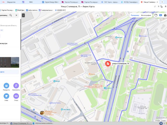Click the Yandex browser icon in the taskbar tray
167x125 pixels.
pyautogui.click(x=161, y=123)
